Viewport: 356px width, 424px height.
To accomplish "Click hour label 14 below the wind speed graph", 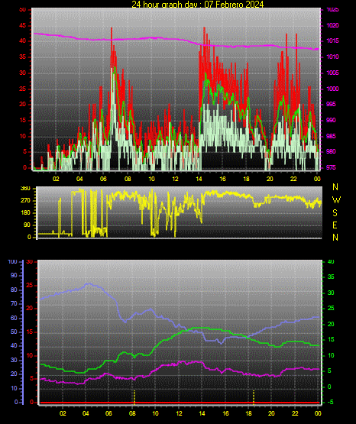I will [199, 179].
